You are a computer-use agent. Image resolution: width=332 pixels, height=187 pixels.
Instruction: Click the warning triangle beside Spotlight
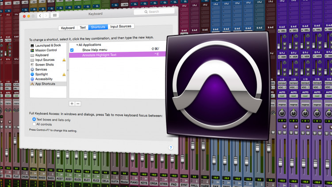[x=64, y=74]
